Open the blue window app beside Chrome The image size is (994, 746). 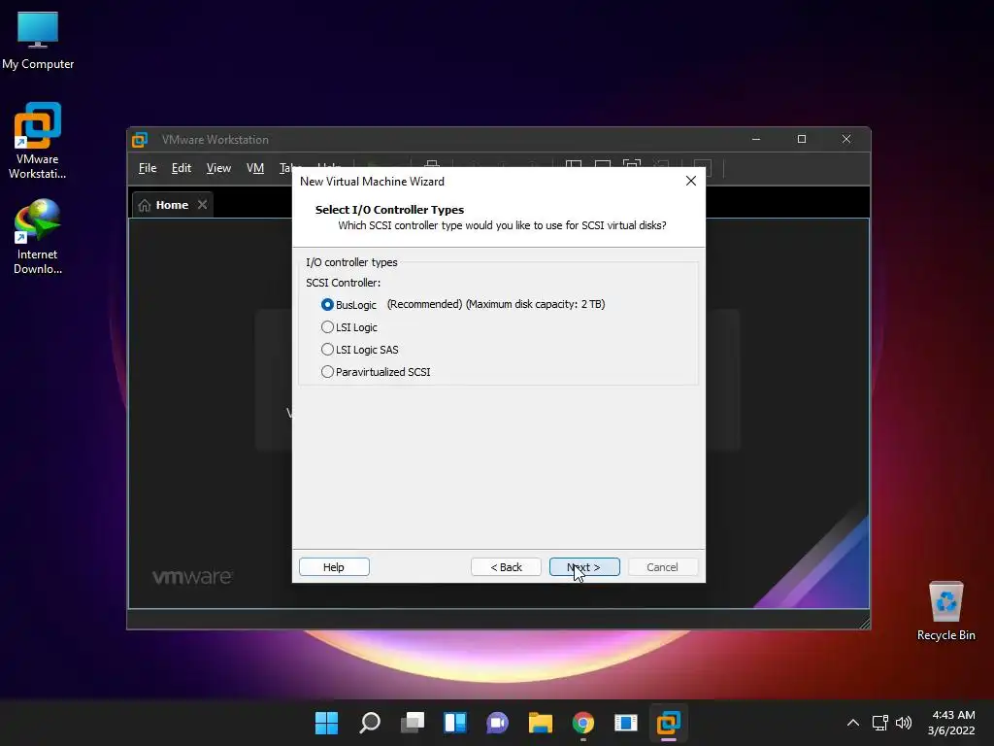(x=626, y=723)
